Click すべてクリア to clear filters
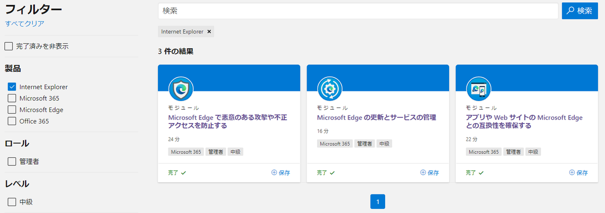Viewport: 605px width, 213px height. 24,23
